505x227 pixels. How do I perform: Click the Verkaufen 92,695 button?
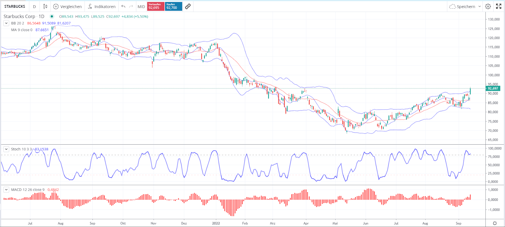[x=156, y=6]
